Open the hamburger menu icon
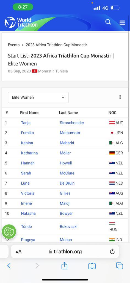The height and width of the screenshot is (283, 130). [x=122, y=23]
